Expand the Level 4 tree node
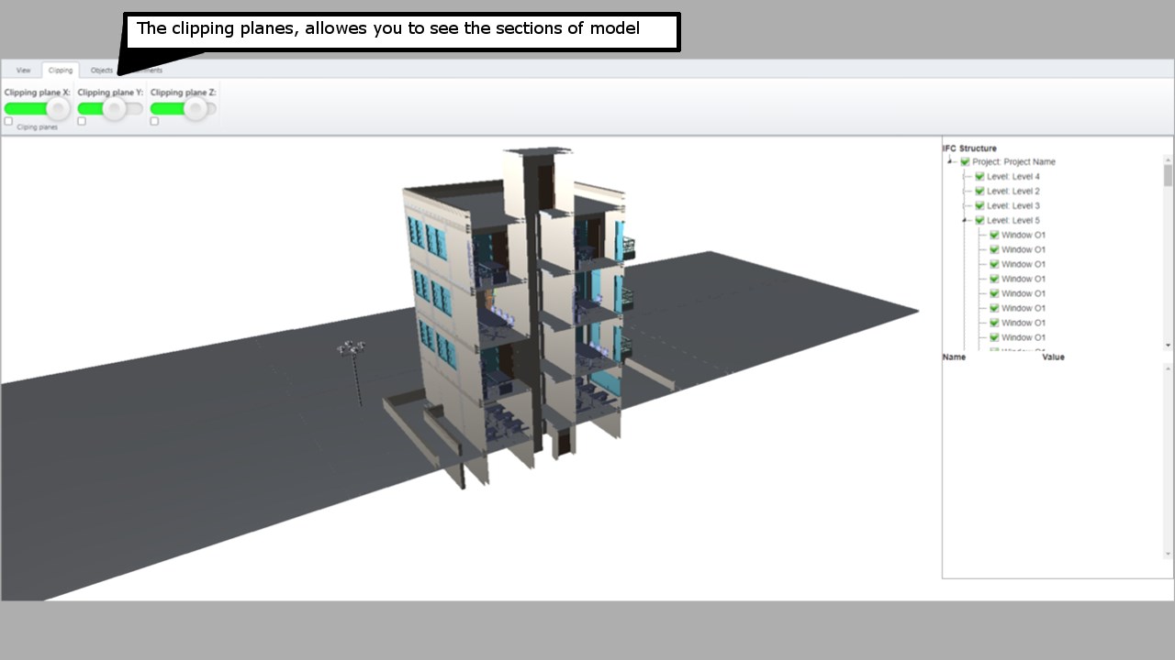This screenshot has width=1175, height=660. coord(964,176)
